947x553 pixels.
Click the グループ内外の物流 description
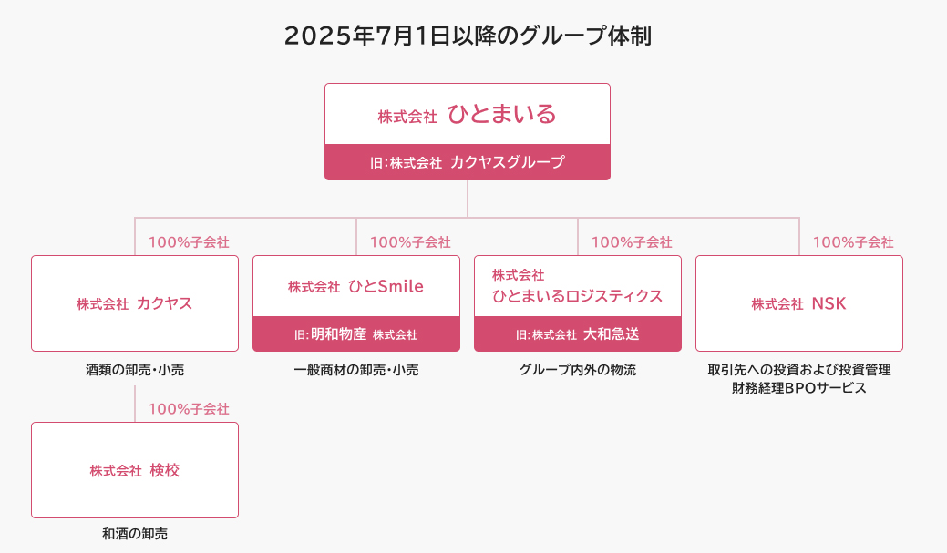[x=578, y=370]
